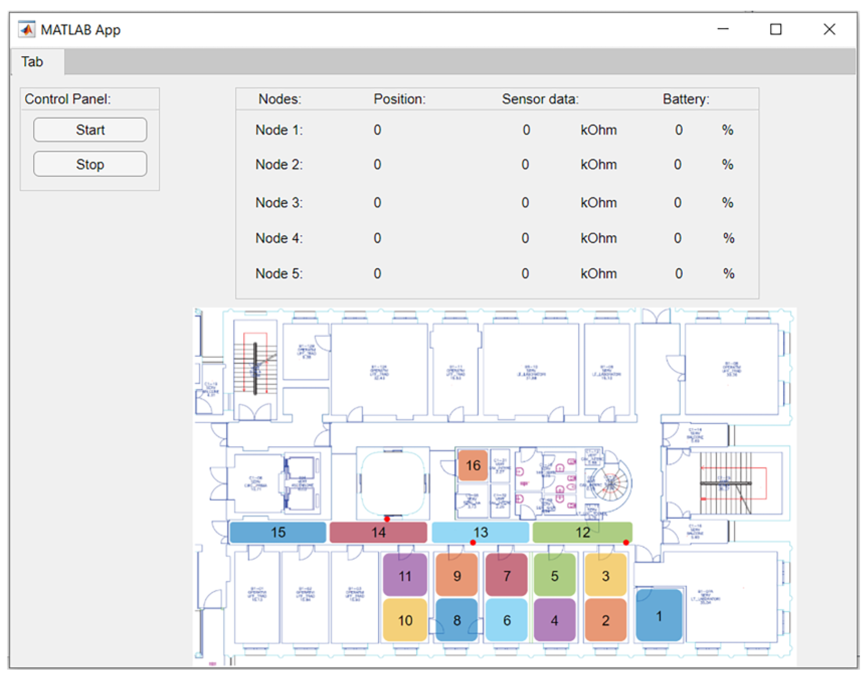866x679 pixels.
Task: Select the Tab tab
Action: pyautogui.click(x=32, y=62)
